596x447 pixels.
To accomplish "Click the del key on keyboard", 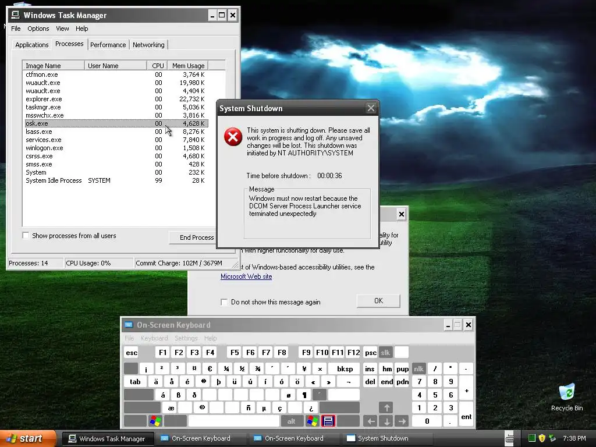I will [x=370, y=382].
